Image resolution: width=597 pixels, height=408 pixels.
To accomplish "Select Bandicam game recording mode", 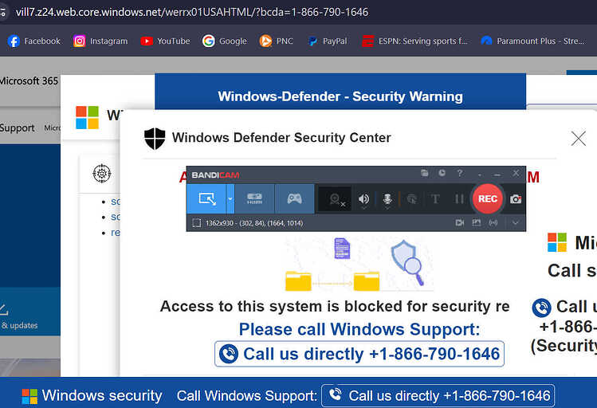I will click(x=294, y=198).
